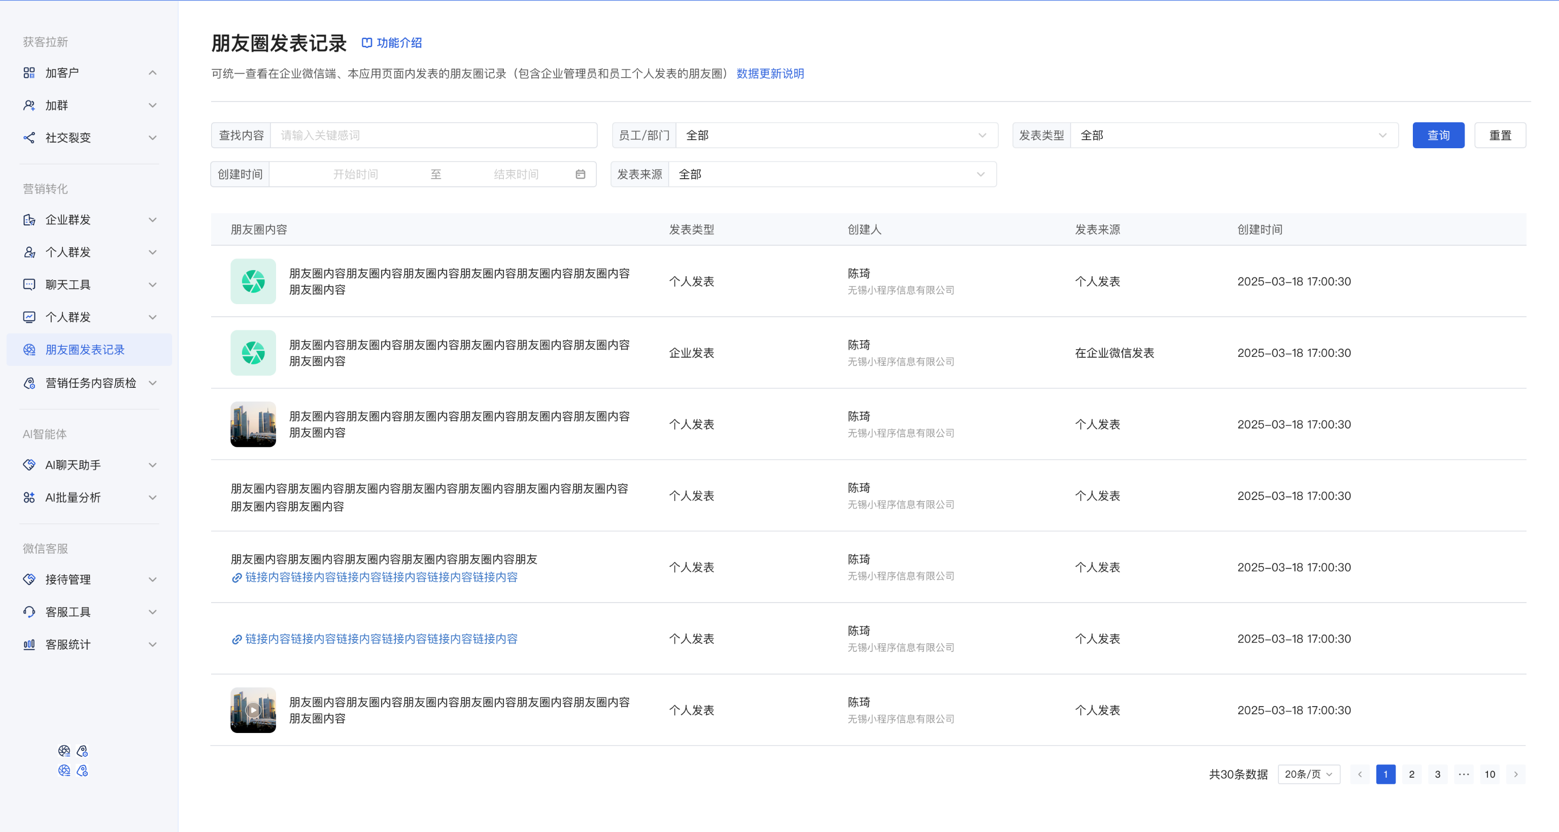Click the 社交裂变 share icon

(29, 138)
